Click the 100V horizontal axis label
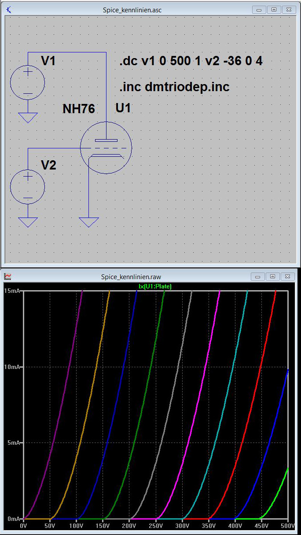This screenshot has width=301, height=535. click(76, 525)
